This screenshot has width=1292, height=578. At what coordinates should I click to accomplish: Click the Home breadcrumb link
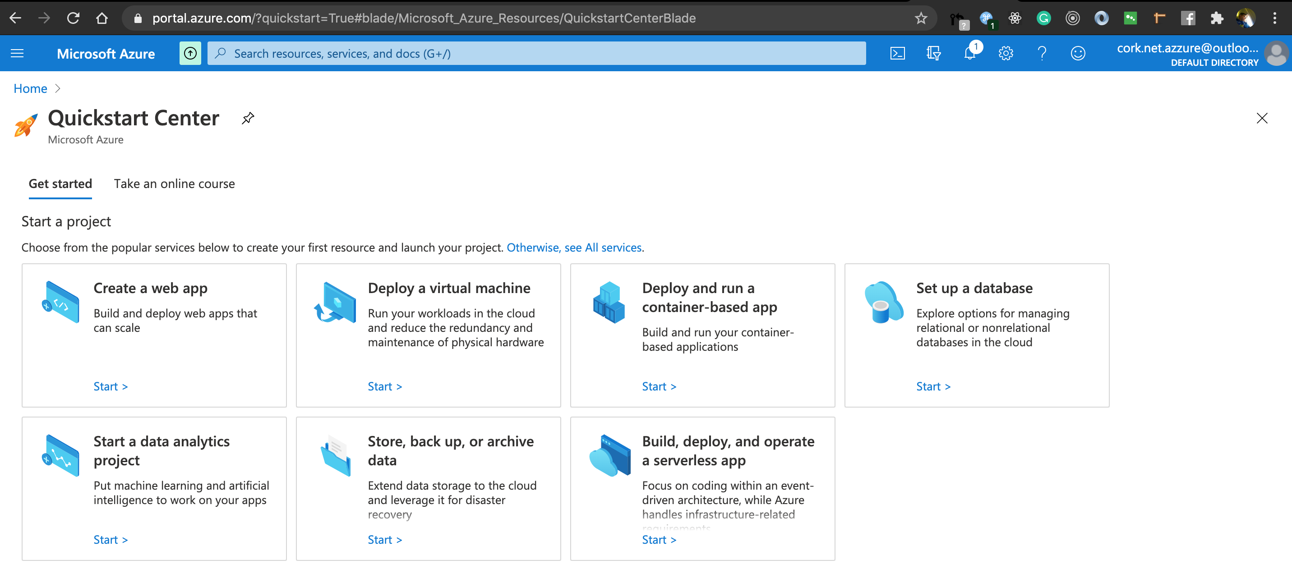(30, 88)
